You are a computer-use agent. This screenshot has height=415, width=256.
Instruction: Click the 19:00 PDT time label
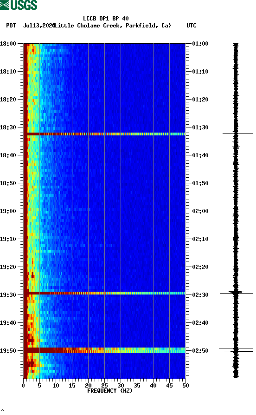8,211
